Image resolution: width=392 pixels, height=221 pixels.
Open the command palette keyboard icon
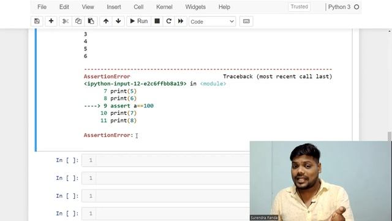pos(246,21)
